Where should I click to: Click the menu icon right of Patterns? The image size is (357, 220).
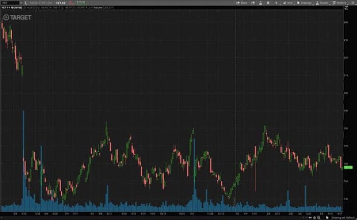352,3
